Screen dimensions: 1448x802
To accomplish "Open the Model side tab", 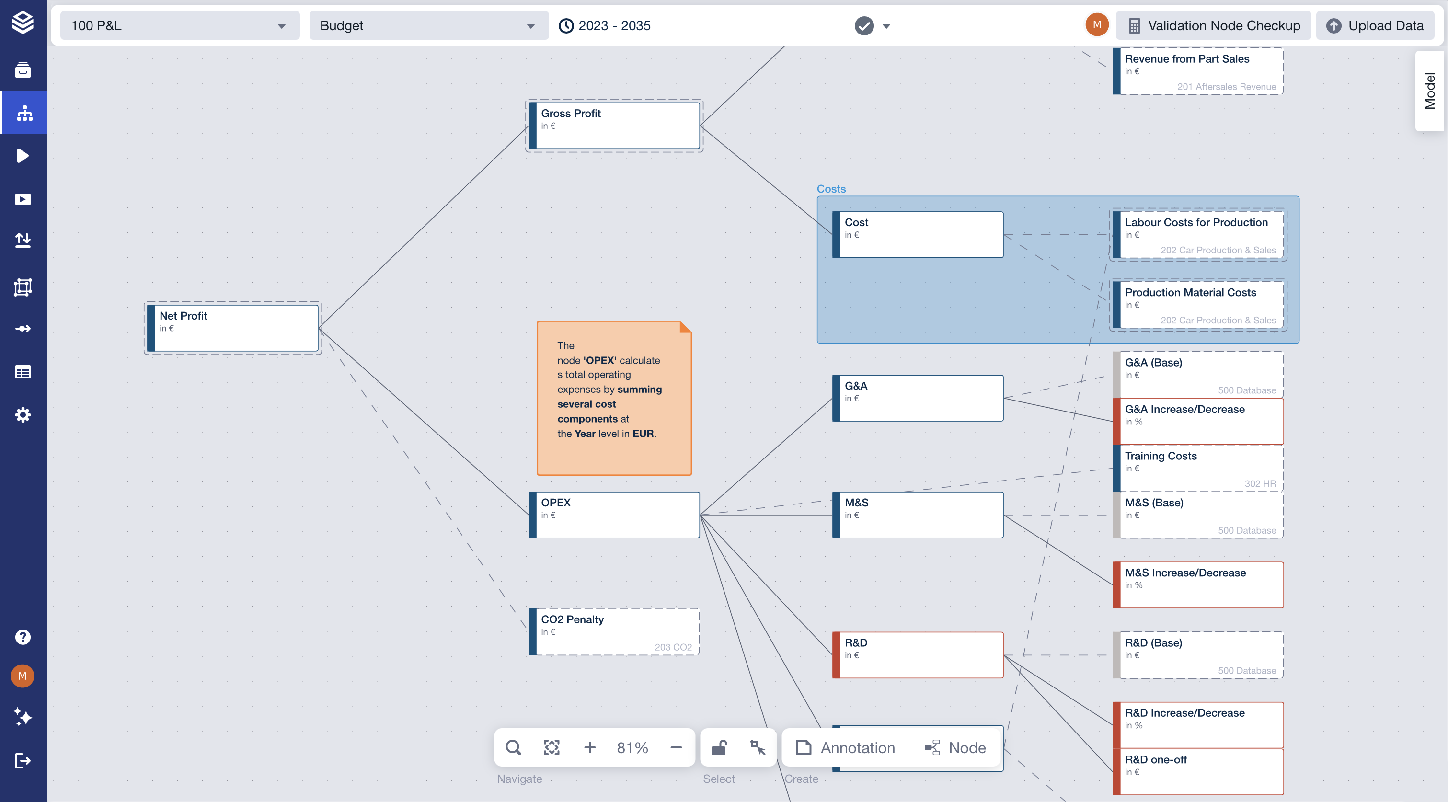I will [x=1429, y=91].
